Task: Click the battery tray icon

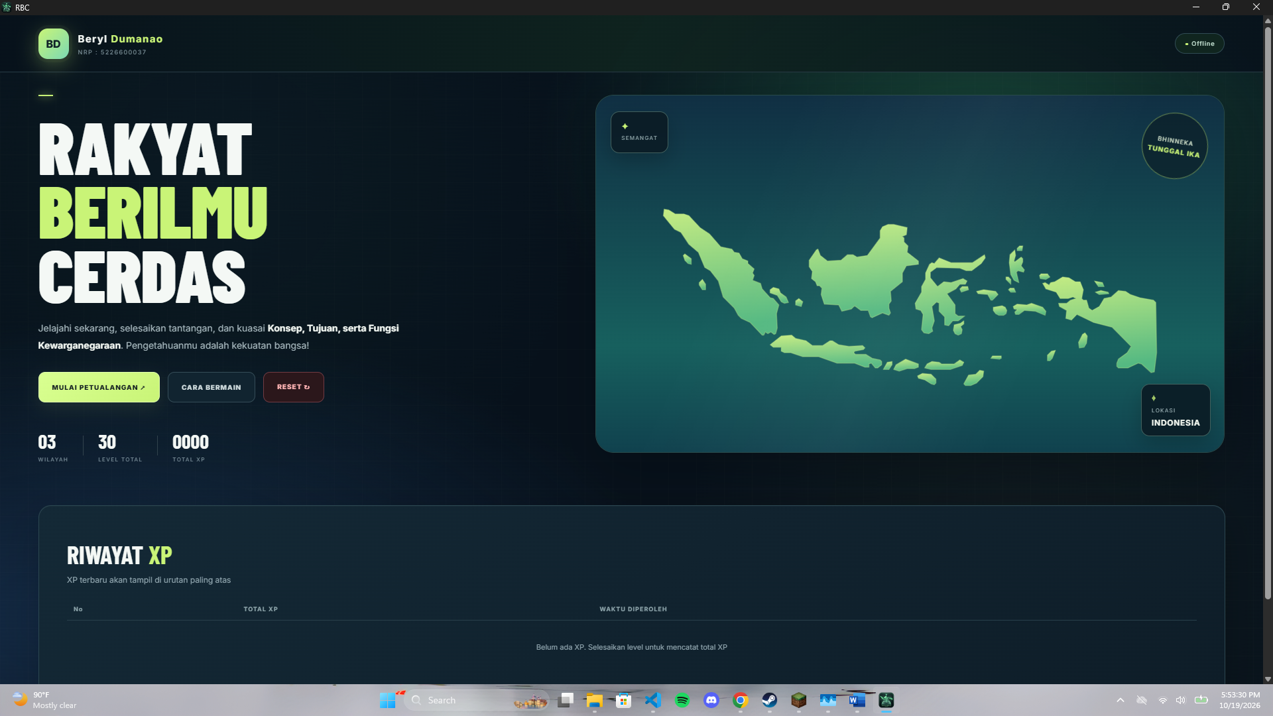Action: [1201, 699]
